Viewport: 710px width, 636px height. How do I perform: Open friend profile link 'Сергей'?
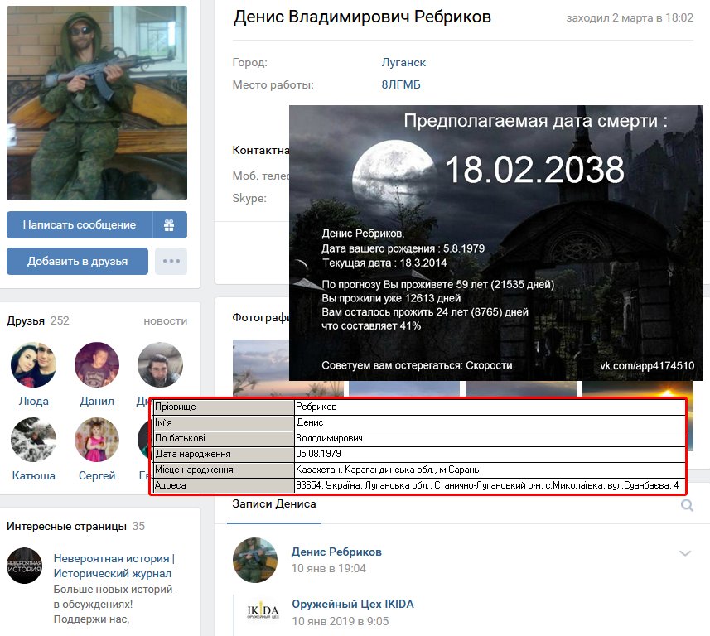(x=97, y=475)
